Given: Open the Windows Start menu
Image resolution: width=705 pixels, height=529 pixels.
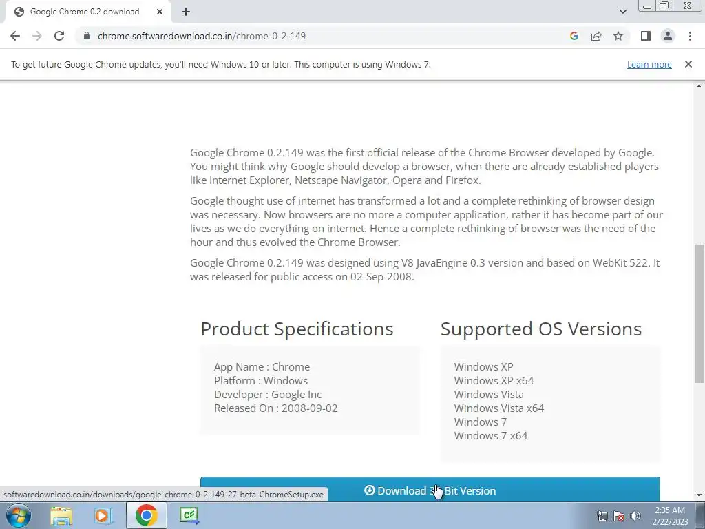Looking at the screenshot, I should click(x=19, y=515).
